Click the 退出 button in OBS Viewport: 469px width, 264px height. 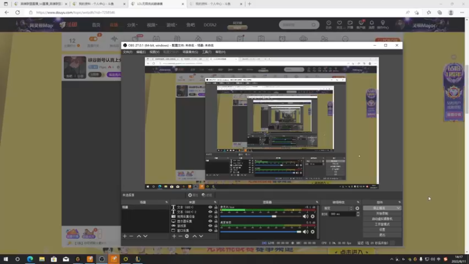point(382,235)
